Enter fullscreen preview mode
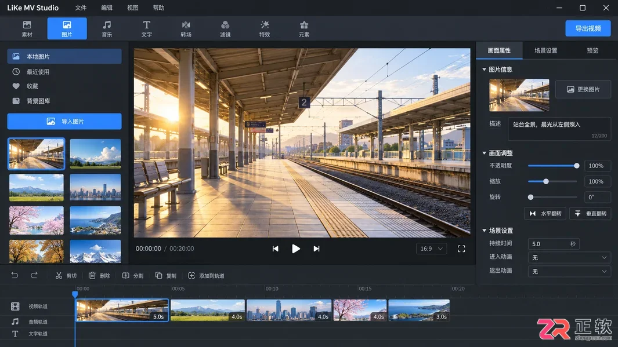Image resolution: width=618 pixels, height=347 pixels. [461, 249]
